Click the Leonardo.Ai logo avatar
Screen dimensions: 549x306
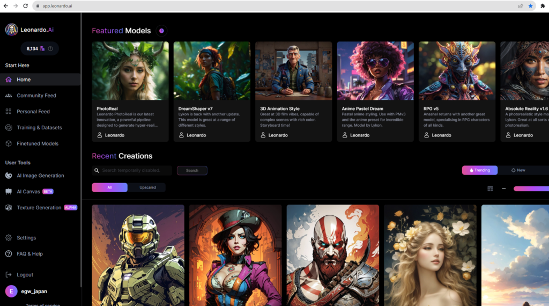[x=11, y=30]
